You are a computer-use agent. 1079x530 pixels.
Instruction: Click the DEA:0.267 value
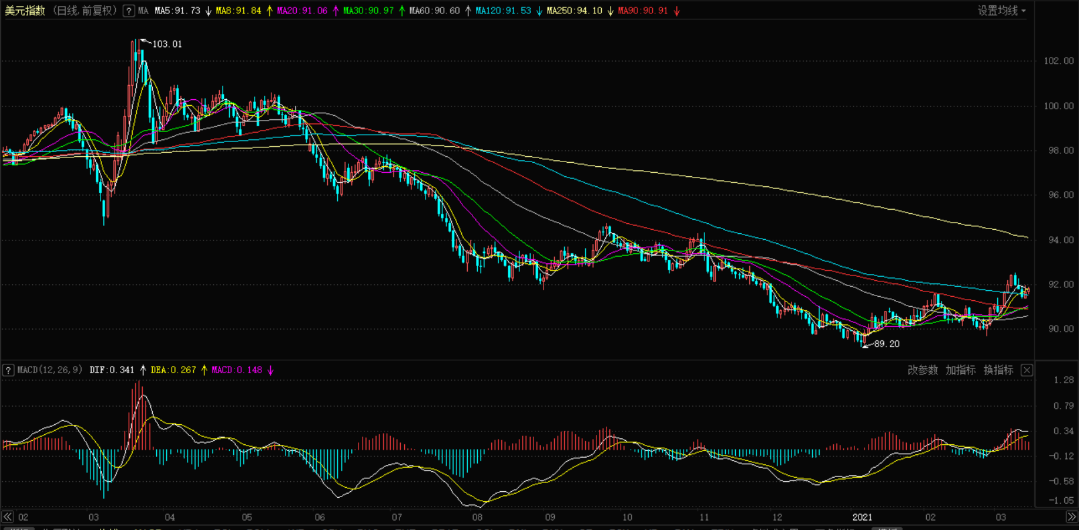174,370
